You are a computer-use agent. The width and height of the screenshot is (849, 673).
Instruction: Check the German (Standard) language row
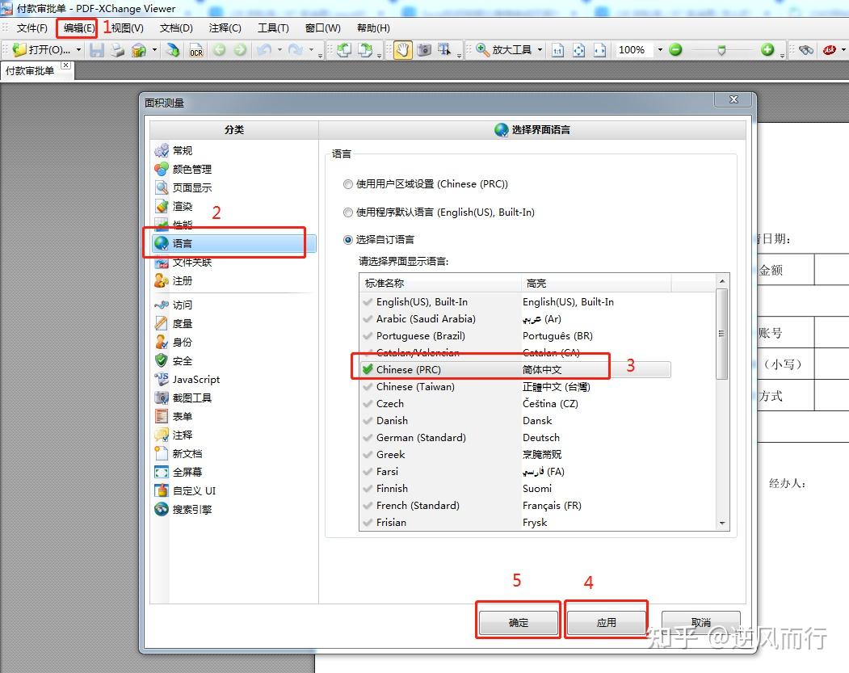pos(515,437)
